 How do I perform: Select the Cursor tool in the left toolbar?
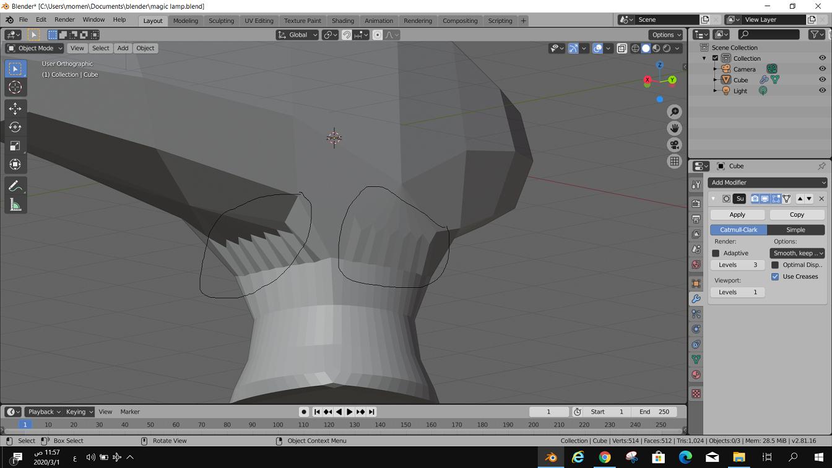(x=15, y=87)
